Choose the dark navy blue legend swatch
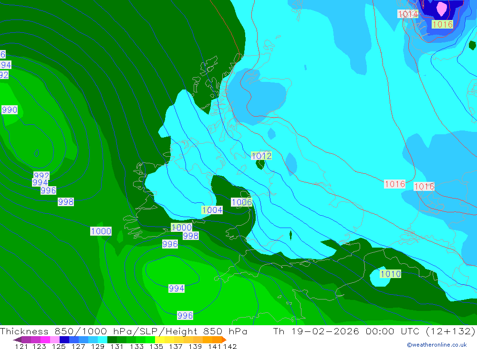The image size is (477, 349). 64,340
